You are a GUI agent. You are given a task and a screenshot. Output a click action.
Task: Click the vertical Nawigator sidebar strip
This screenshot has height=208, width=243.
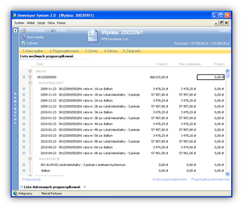point(15,108)
